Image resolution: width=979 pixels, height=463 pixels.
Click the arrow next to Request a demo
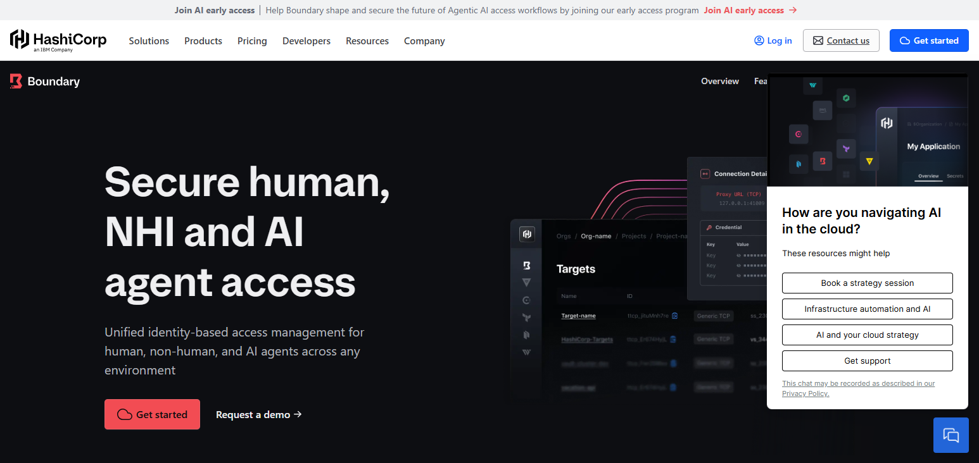[x=298, y=414]
